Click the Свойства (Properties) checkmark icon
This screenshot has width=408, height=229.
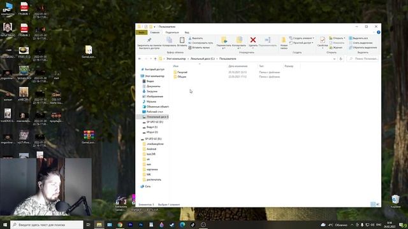(323, 40)
